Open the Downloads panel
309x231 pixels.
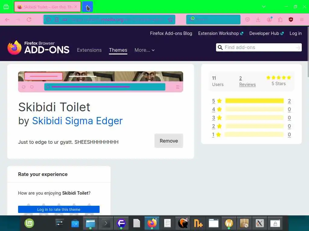(258, 20)
